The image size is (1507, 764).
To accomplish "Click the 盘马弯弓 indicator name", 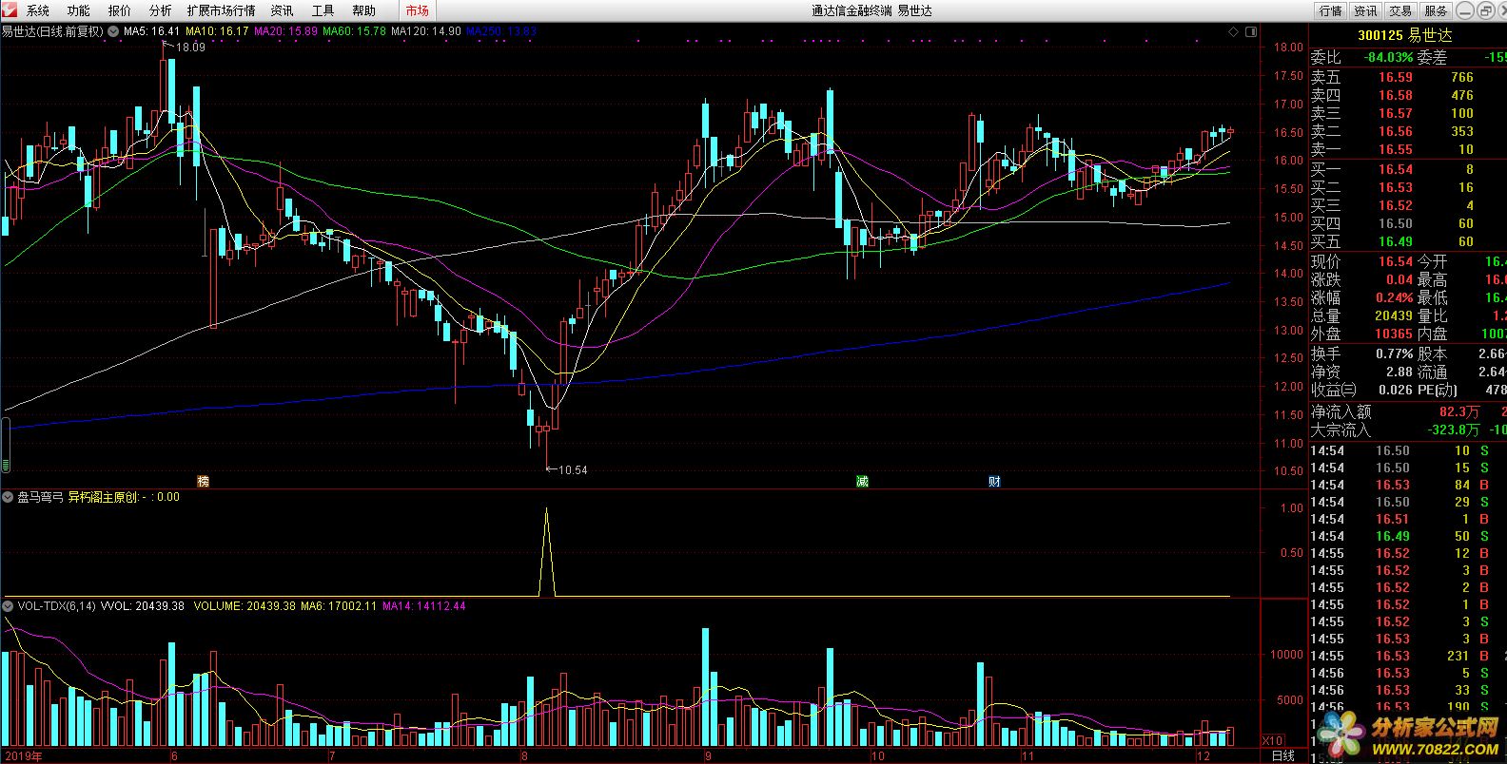I will (x=41, y=497).
